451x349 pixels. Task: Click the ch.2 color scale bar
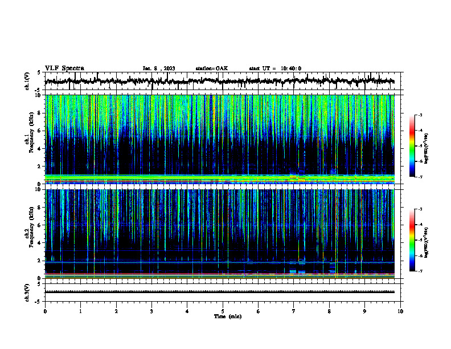coord(412,240)
